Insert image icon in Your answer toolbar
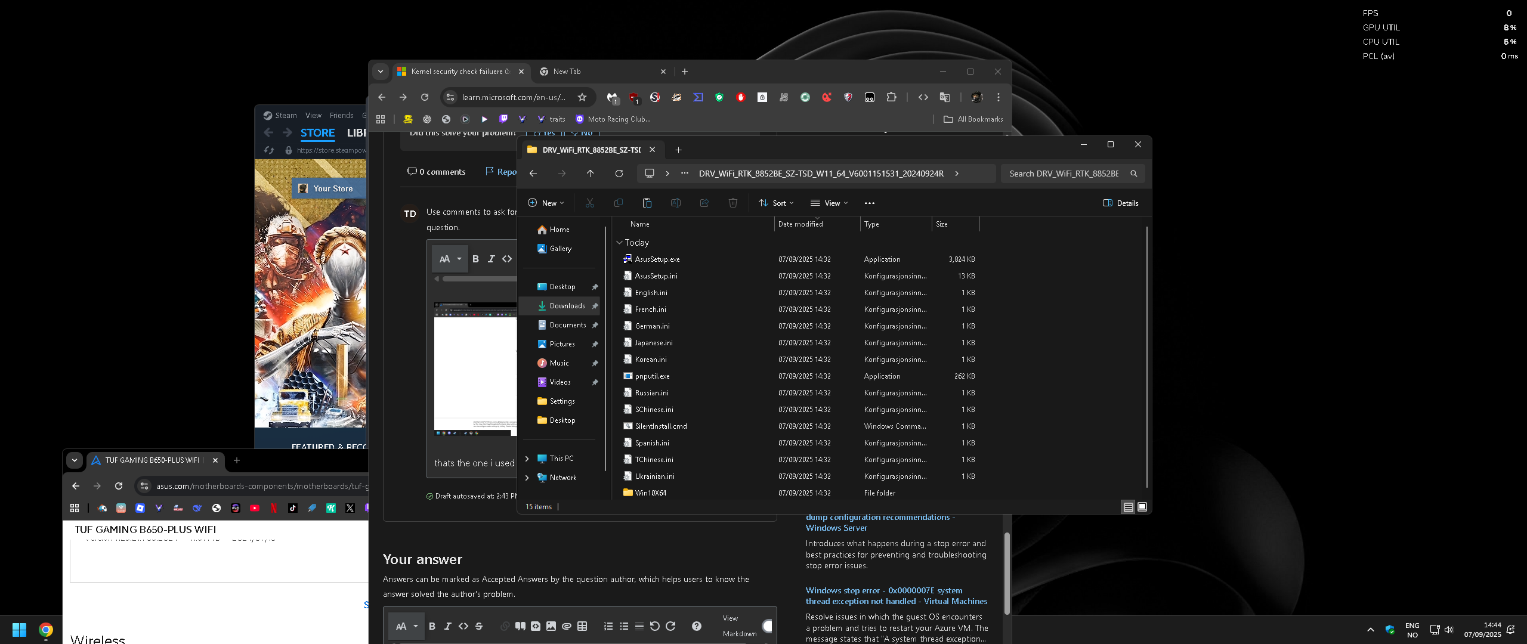 [x=551, y=626]
